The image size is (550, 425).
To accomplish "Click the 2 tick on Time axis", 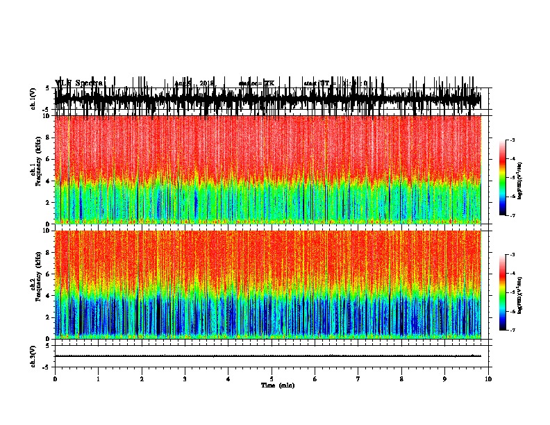I will pos(142,379).
